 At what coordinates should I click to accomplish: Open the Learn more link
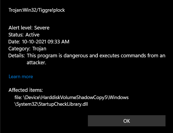click(x=21, y=77)
